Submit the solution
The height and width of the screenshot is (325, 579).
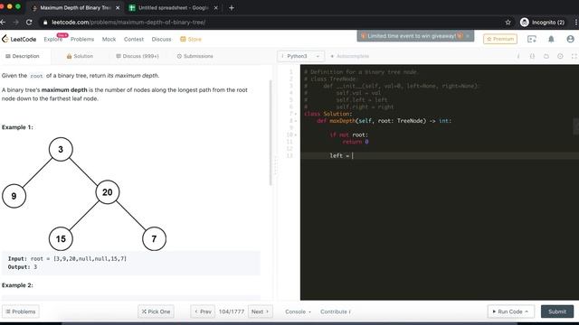point(557,311)
